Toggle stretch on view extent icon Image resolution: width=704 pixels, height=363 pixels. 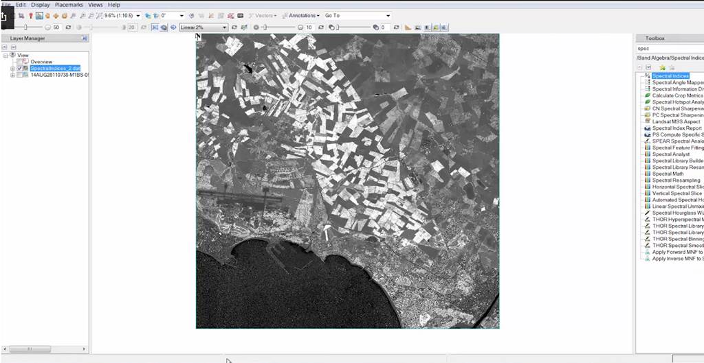pyautogui.click(x=155, y=27)
